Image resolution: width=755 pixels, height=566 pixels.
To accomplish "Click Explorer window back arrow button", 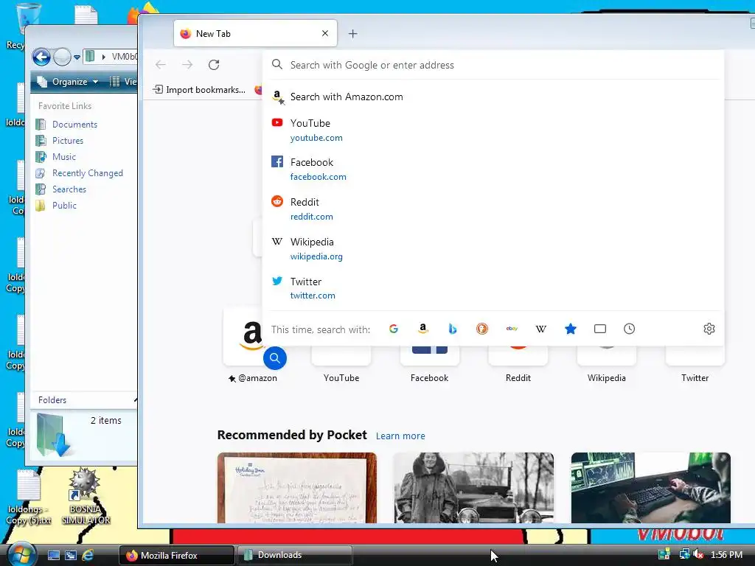I will [x=41, y=57].
